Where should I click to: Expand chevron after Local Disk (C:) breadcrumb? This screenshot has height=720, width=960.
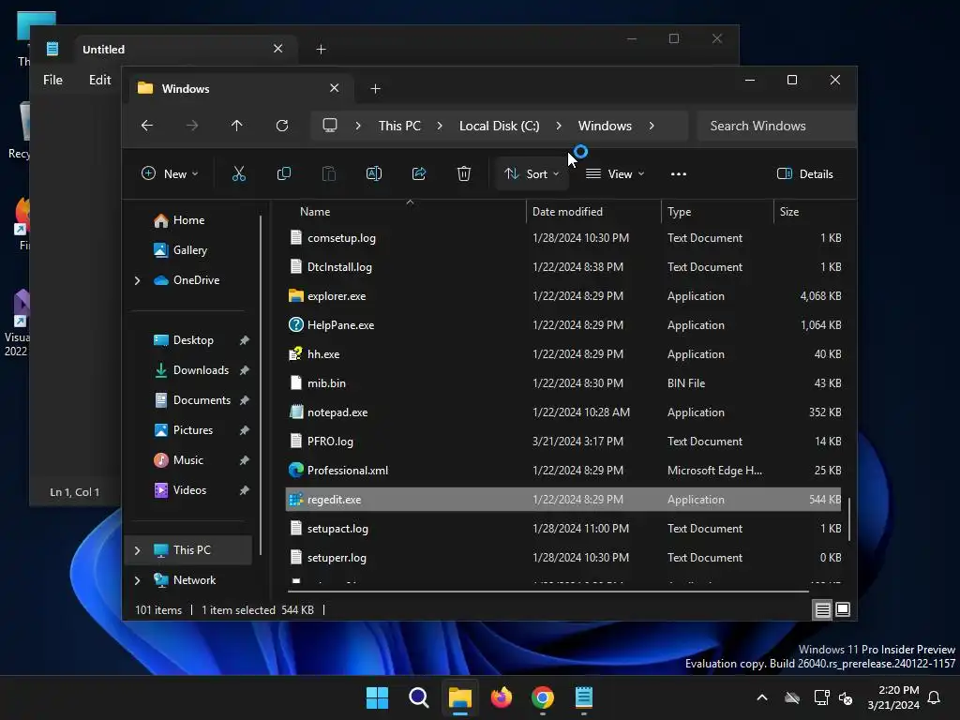(559, 126)
